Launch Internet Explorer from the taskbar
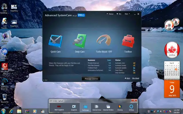The width and height of the screenshot is (183, 114). click(11, 111)
